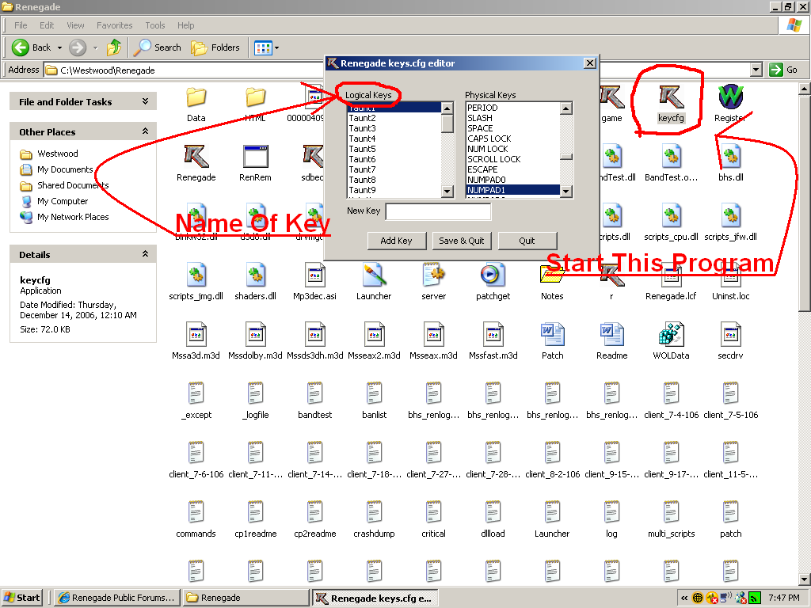Select Taunt5 in Logical Keys list
Screen dimensions: 811x608
[x=363, y=149]
